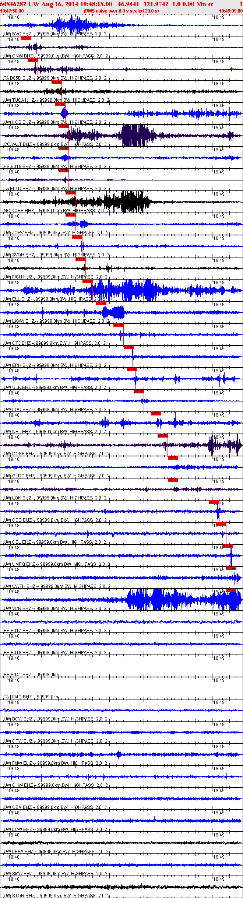Select the red pick flag on the SVOH trace

tap(77, 237)
